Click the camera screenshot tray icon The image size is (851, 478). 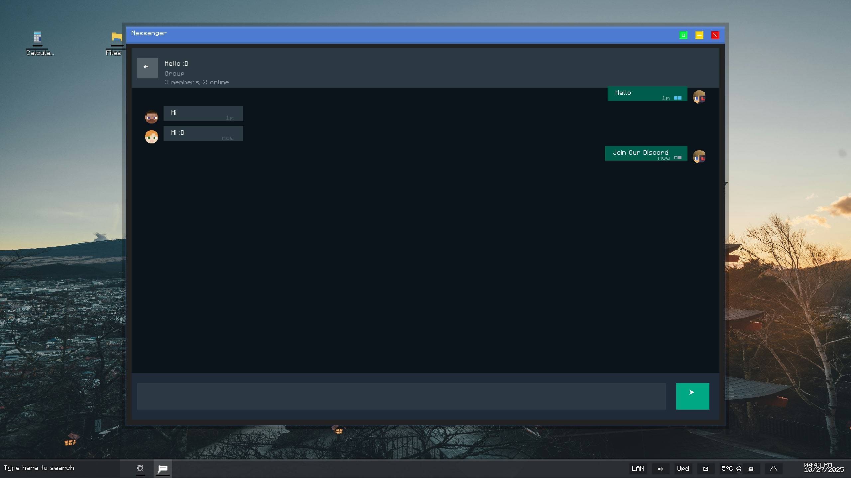point(751,469)
